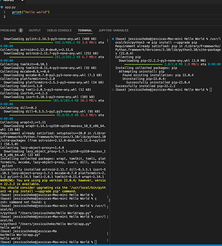Click text 'Collecting lazy-object-proxy>=1.4.0'
Viewport: 222px width, 246px height.
pos(32,148)
